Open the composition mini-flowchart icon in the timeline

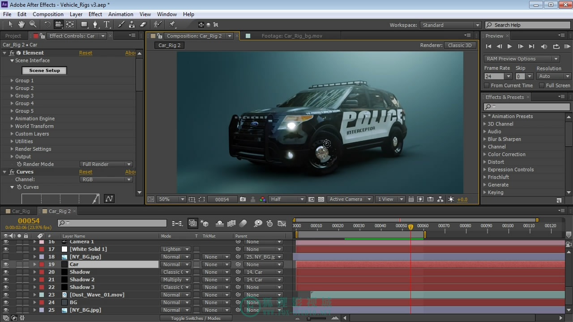(177, 223)
